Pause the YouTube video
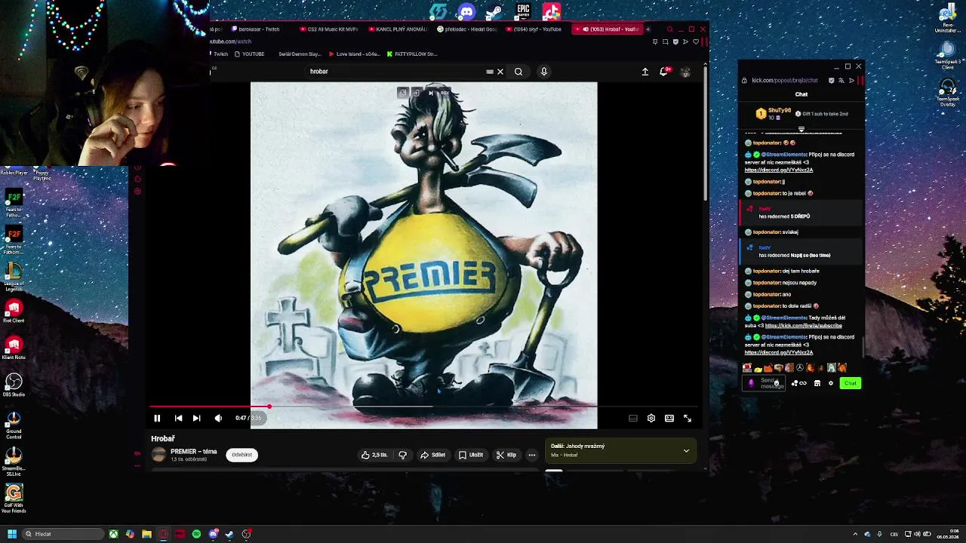 [157, 418]
